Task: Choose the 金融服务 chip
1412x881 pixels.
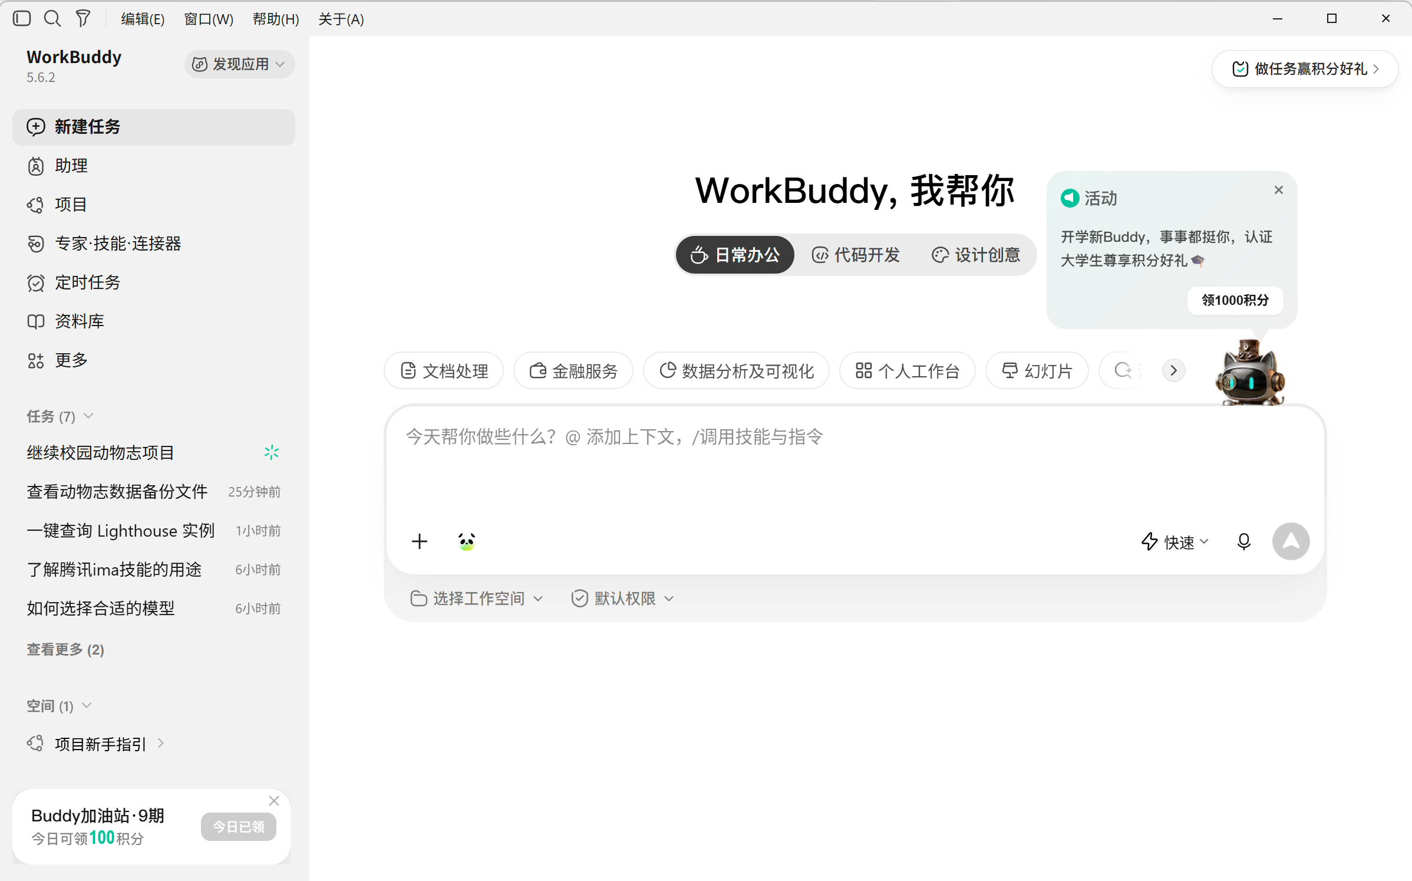Action: [x=573, y=371]
